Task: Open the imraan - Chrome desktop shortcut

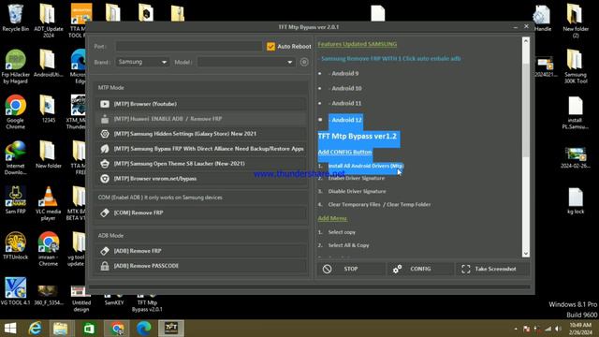Action: click(48, 249)
